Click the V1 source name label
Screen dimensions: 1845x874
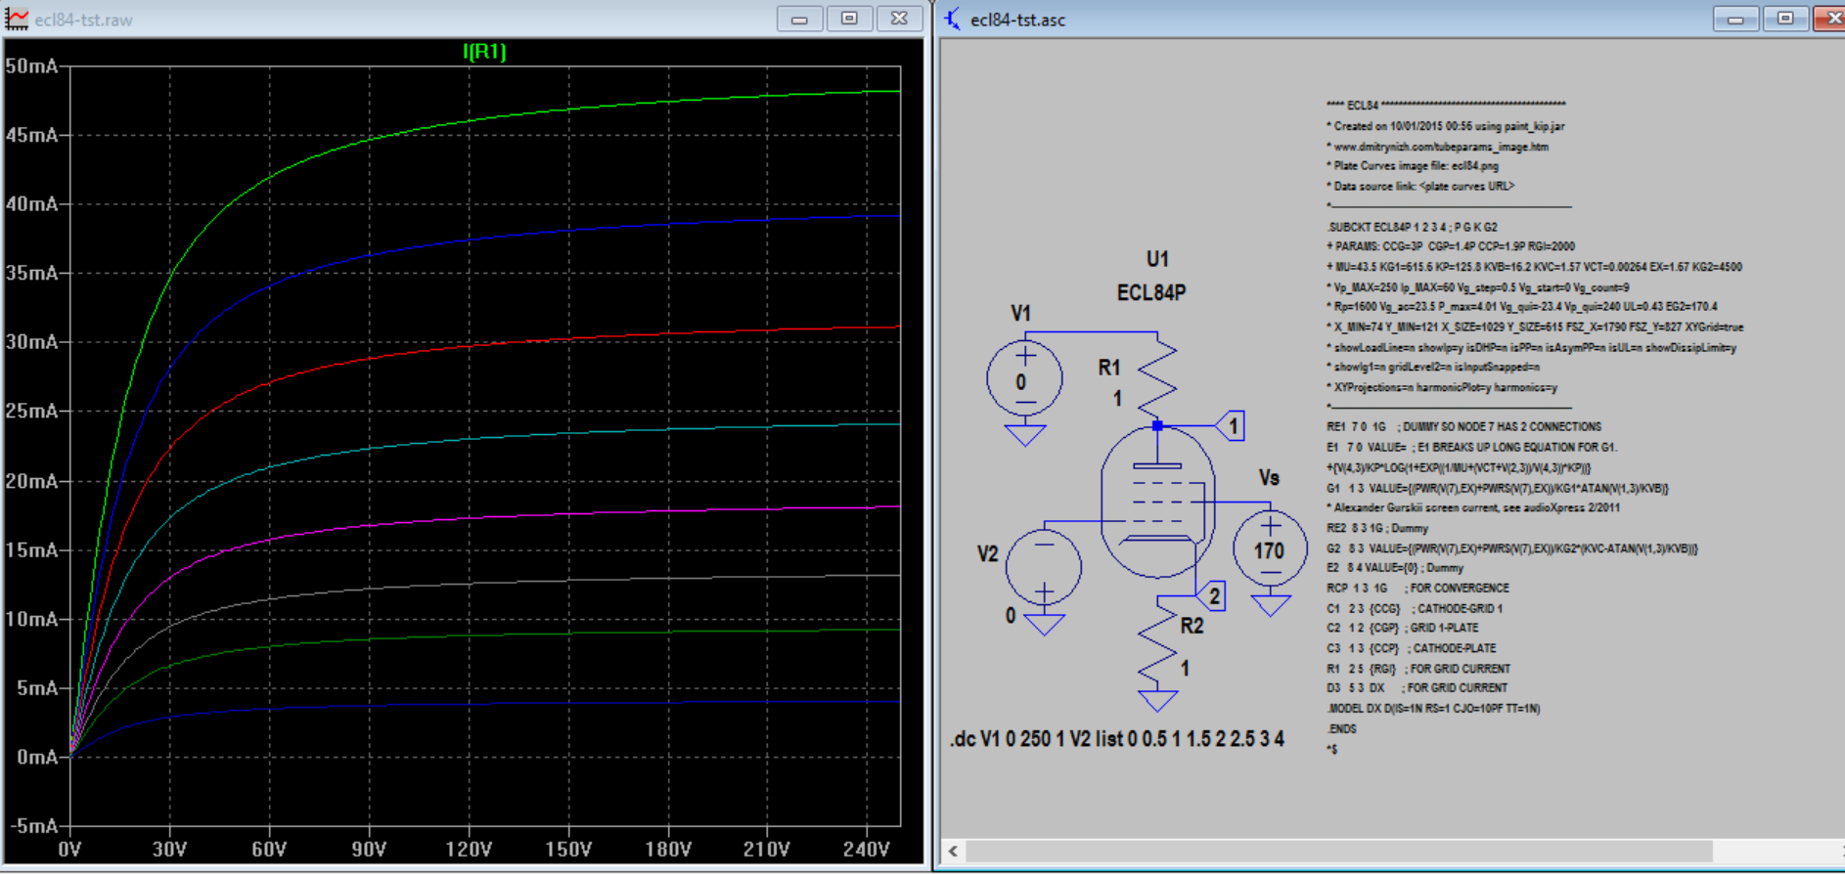click(1020, 314)
